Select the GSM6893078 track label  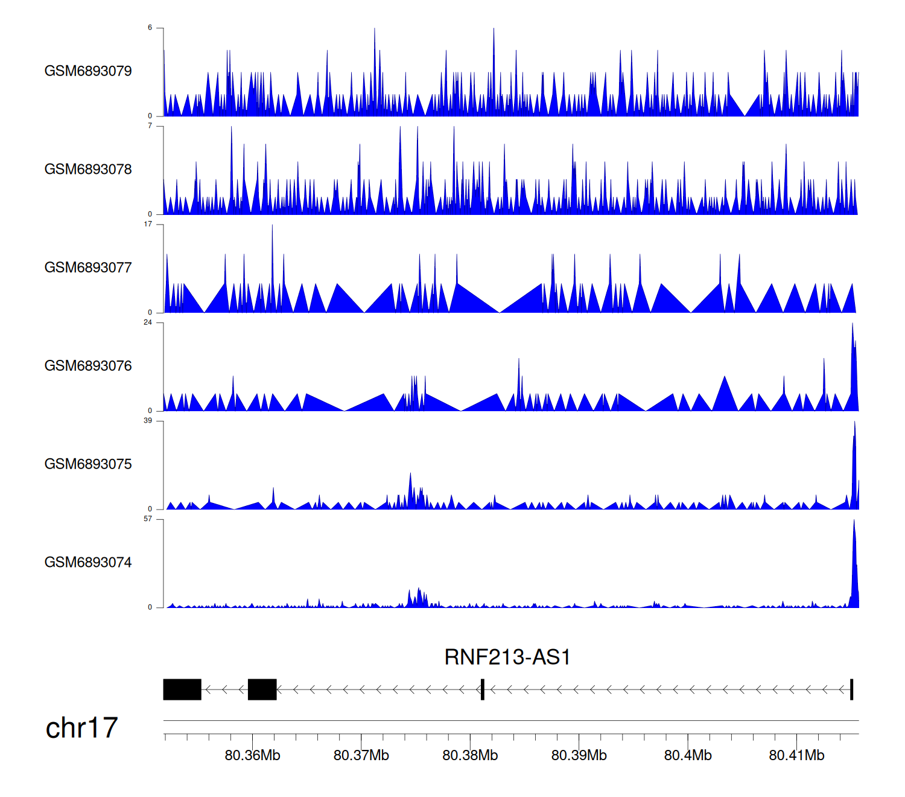click(88, 170)
